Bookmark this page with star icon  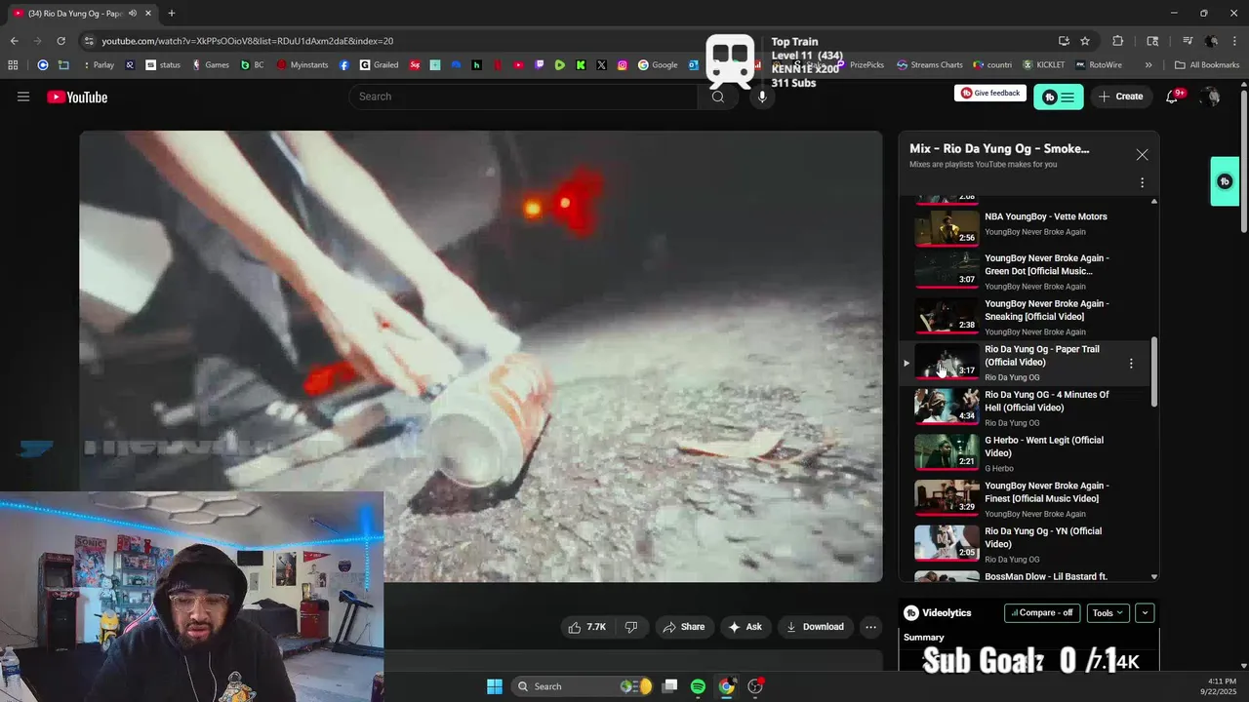tap(1085, 41)
